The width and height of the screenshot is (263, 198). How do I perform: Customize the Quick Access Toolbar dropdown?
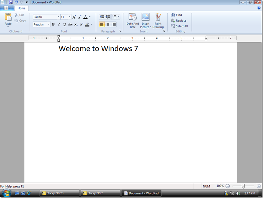pos(27,2)
